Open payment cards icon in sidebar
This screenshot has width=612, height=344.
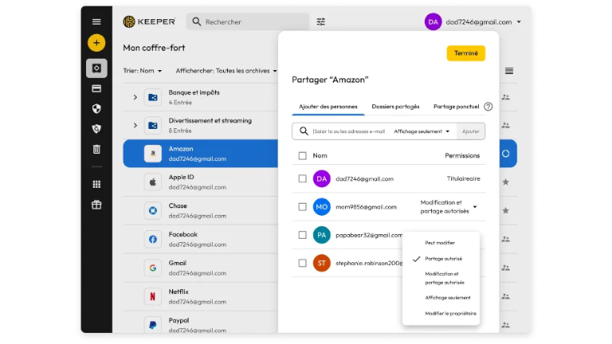96,88
